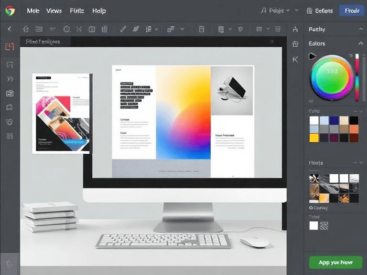The height and width of the screenshot is (275, 367).
Task: Select the white swatch under Total
Action: (x=313, y=226)
